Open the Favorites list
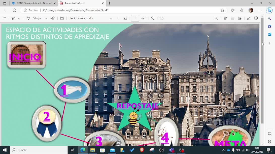Viewport: 275px width, 154px height. click(232, 10)
